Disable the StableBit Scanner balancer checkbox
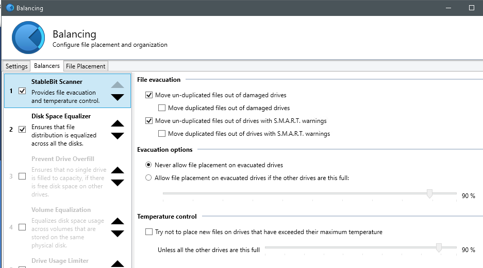Image resolution: width=483 pixels, height=268 pixels. (22, 91)
